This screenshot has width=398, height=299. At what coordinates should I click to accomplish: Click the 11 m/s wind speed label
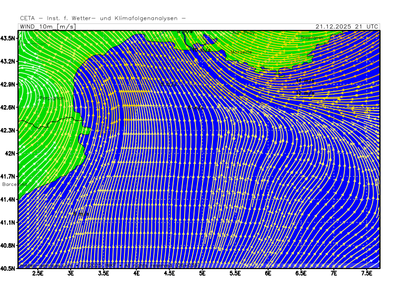(x=304, y=81)
